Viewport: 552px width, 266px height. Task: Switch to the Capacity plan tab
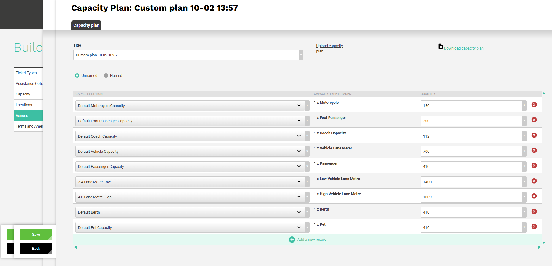pos(86,25)
